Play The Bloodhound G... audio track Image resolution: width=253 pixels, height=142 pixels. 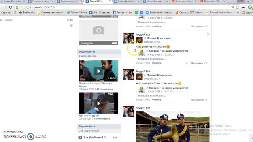pos(80,138)
